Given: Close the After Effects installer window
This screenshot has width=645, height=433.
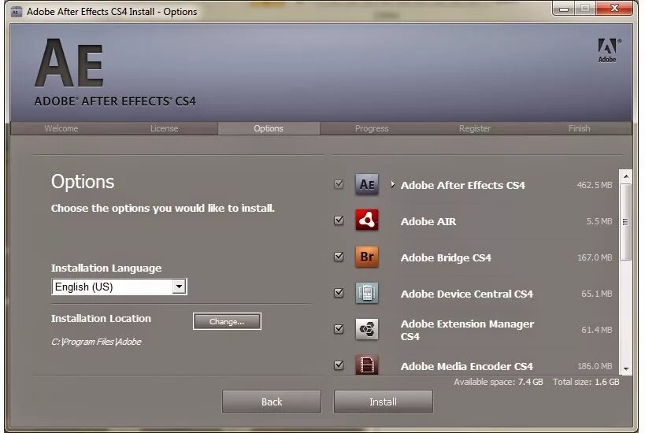Looking at the screenshot, I should pyautogui.click(x=614, y=8).
